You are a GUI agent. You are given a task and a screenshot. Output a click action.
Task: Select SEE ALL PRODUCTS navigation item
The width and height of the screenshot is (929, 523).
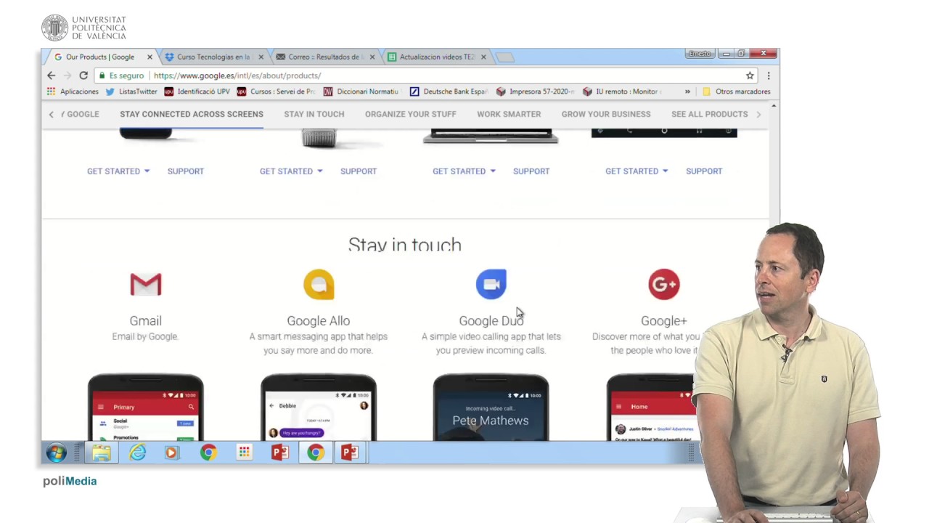pyautogui.click(x=710, y=114)
